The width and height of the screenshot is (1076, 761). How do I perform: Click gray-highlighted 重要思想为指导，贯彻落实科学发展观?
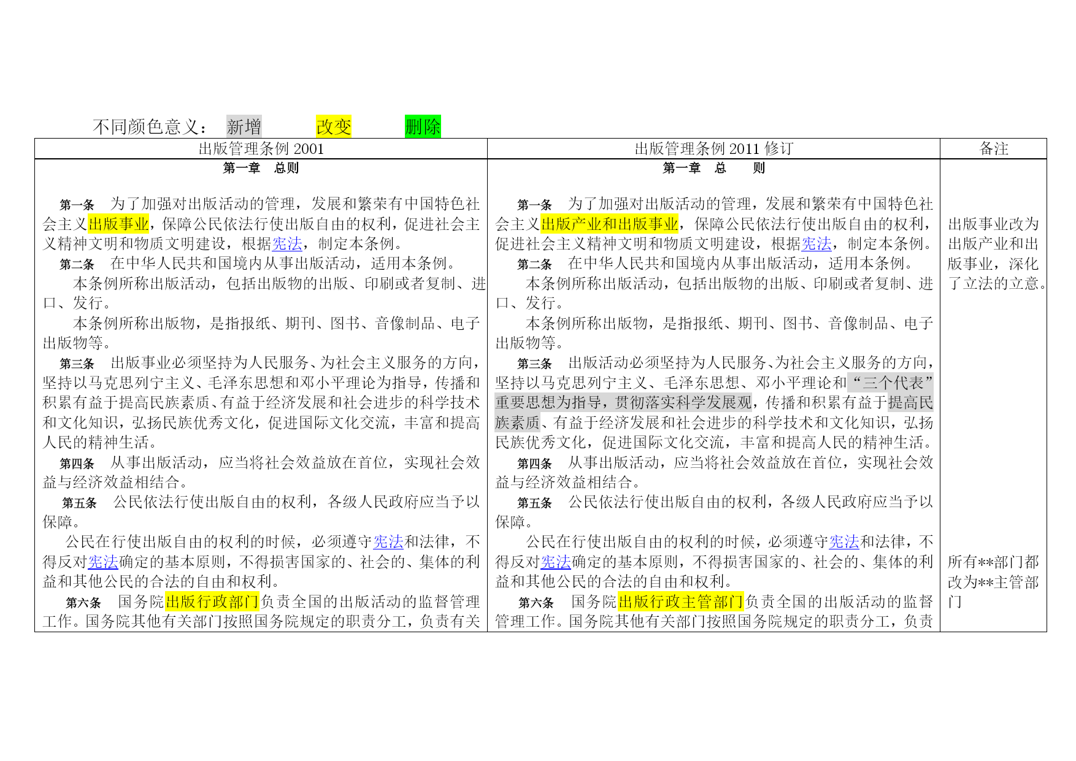pyautogui.click(x=623, y=403)
